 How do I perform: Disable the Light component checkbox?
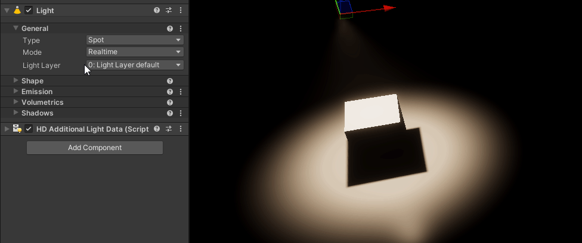click(29, 10)
